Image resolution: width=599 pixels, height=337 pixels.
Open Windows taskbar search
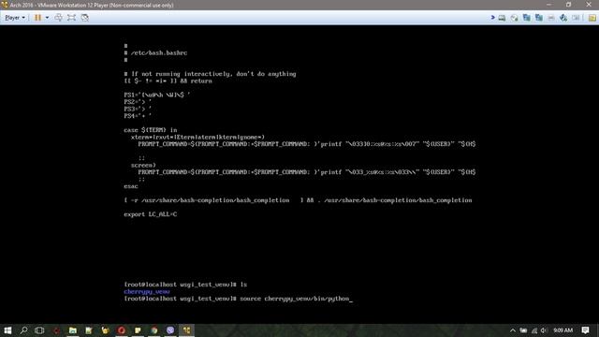23,330
